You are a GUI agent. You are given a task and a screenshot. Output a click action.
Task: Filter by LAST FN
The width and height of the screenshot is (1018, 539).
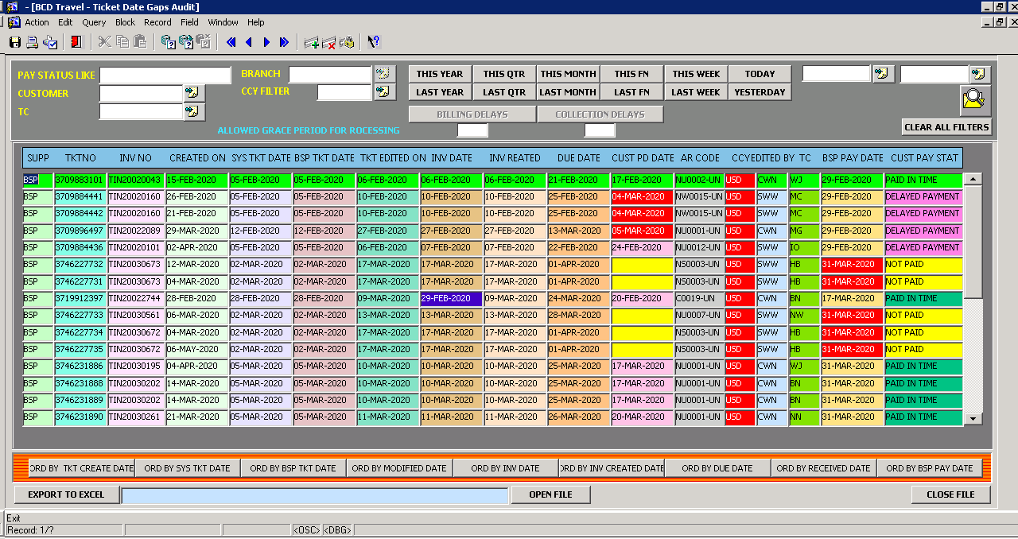(631, 92)
